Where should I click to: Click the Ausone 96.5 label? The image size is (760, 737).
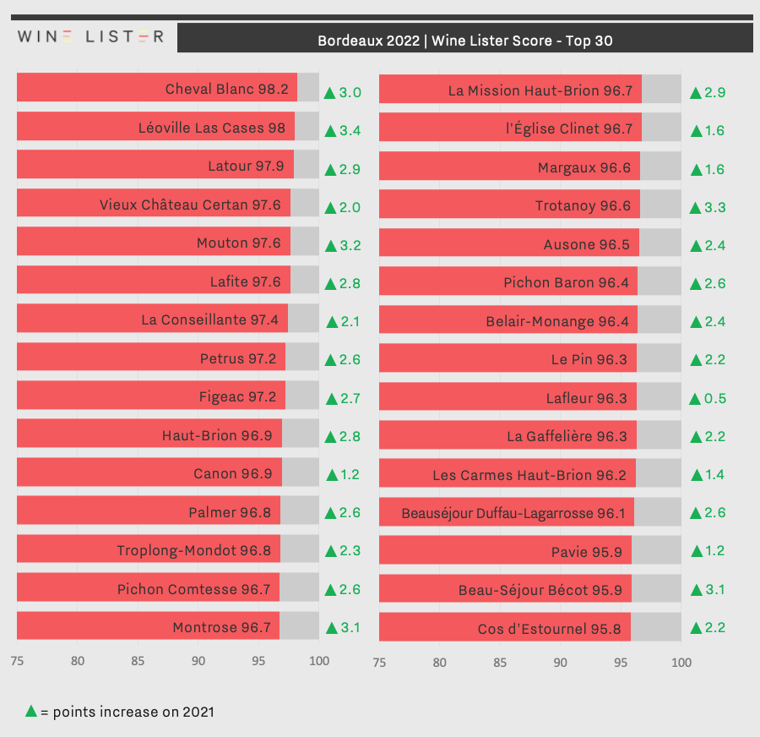pyautogui.click(x=587, y=244)
